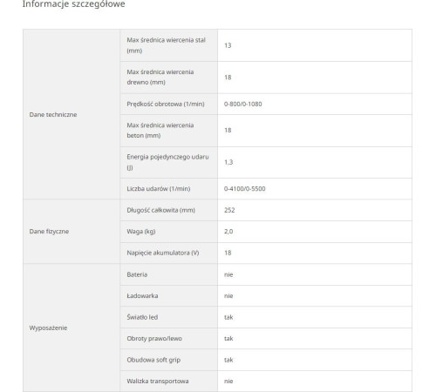Image resolution: width=436 pixels, height=392 pixels.
Task: Select the 1,3 energy value
Action: (x=228, y=162)
